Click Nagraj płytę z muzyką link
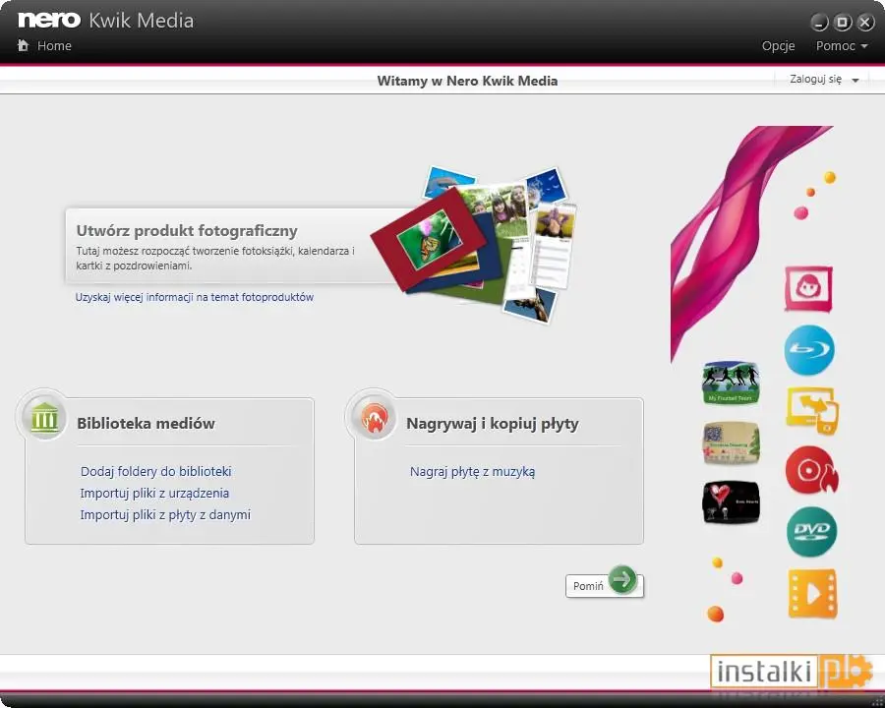The width and height of the screenshot is (885, 708). click(472, 471)
